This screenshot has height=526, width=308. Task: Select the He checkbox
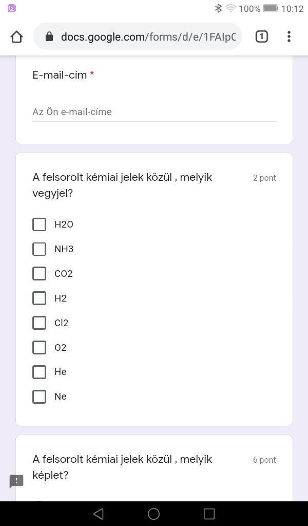[x=40, y=372]
